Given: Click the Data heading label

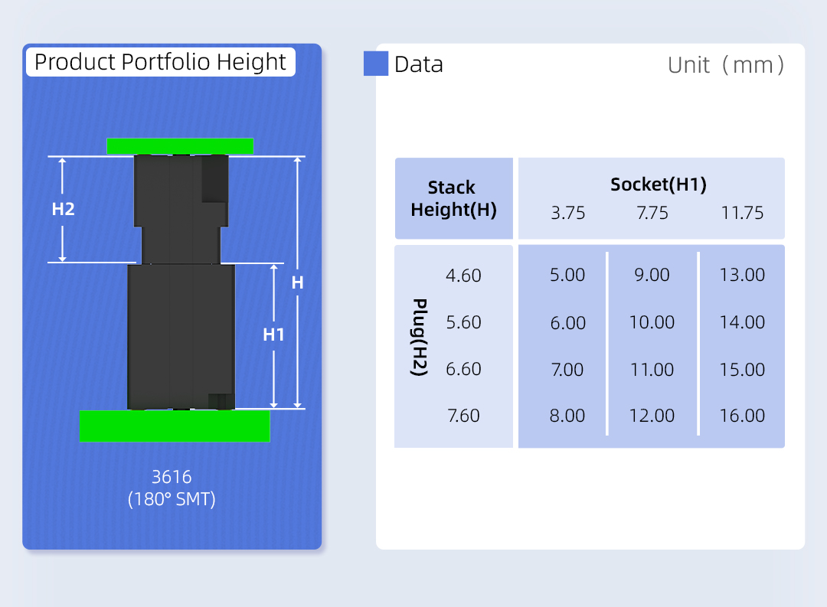Looking at the screenshot, I should (418, 64).
